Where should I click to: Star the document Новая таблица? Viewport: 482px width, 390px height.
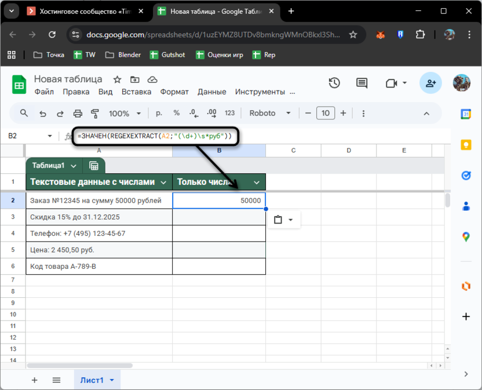pyautogui.click(x=117, y=79)
